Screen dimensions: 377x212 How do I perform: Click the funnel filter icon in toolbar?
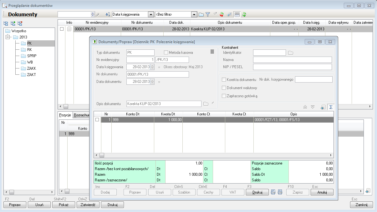tap(208, 14)
